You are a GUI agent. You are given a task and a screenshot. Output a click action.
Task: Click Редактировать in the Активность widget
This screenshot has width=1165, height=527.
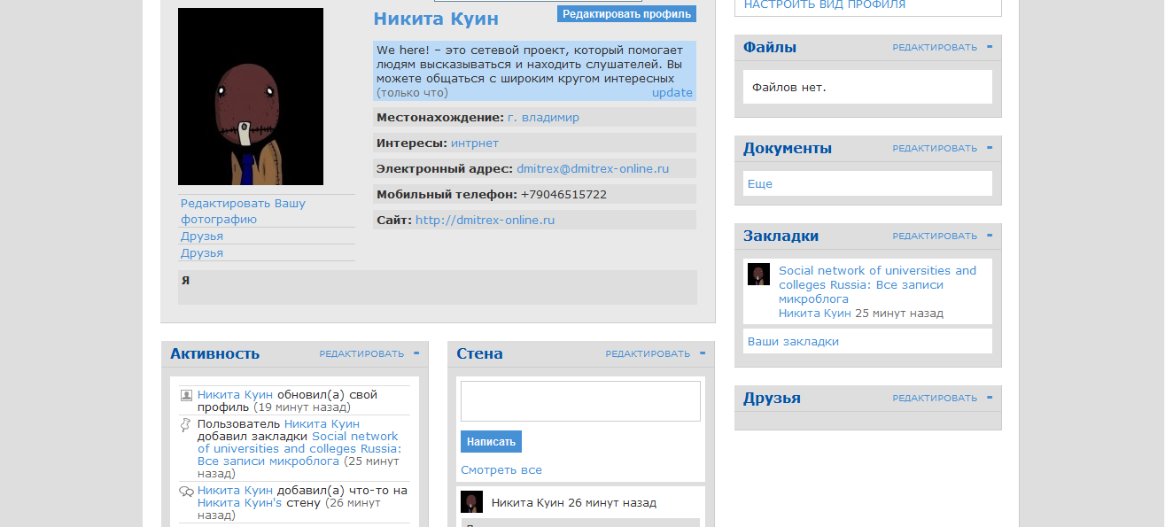click(361, 354)
